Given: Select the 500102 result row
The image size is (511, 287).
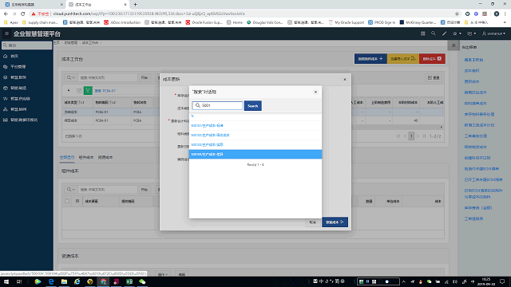Looking at the screenshot, I should pos(255,135).
